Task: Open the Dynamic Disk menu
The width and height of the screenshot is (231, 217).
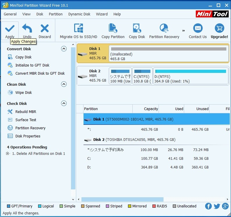Action: click(79, 14)
